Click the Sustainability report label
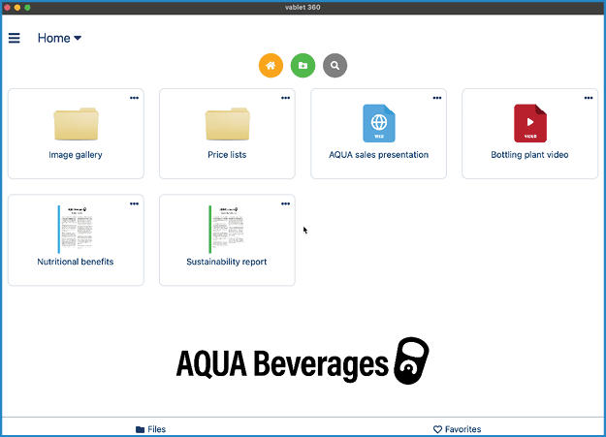The width and height of the screenshot is (606, 437). point(227,262)
